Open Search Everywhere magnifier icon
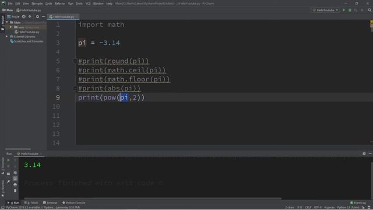Screen dimensions: 373x210 [370, 10]
